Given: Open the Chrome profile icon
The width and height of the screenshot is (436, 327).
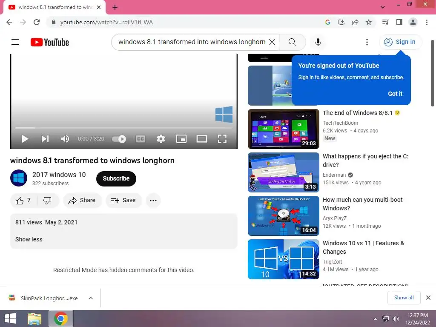Looking at the screenshot, I should coord(413,22).
